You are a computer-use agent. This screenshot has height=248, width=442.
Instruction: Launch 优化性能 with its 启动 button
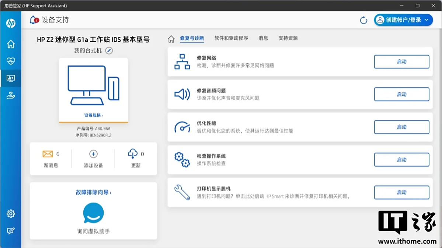(x=401, y=127)
